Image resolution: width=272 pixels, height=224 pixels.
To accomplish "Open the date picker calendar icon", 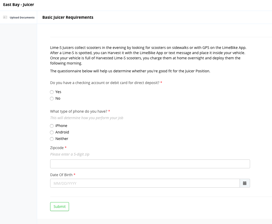I will tap(245, 183).
